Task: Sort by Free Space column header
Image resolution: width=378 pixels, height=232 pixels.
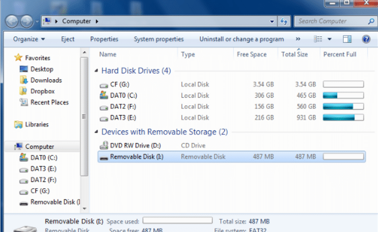Action: pyautogui.click(x=252, y=54)
